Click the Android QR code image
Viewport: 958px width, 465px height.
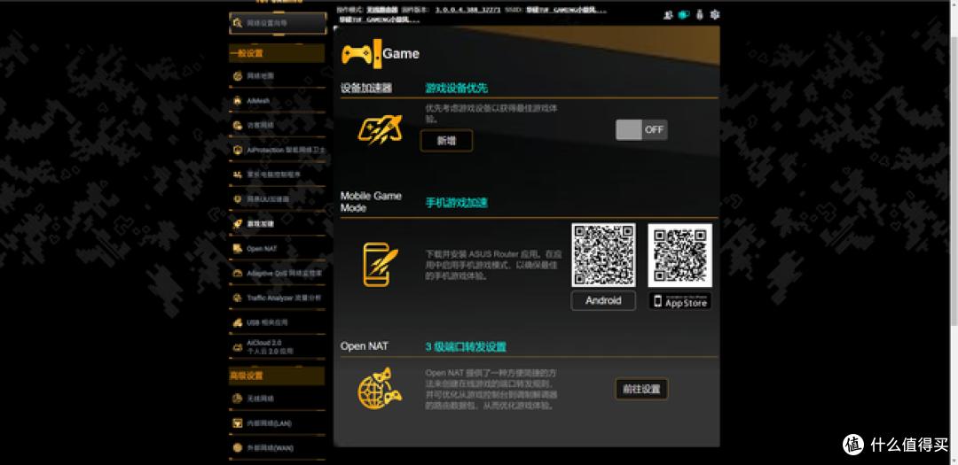click(604, 255)
